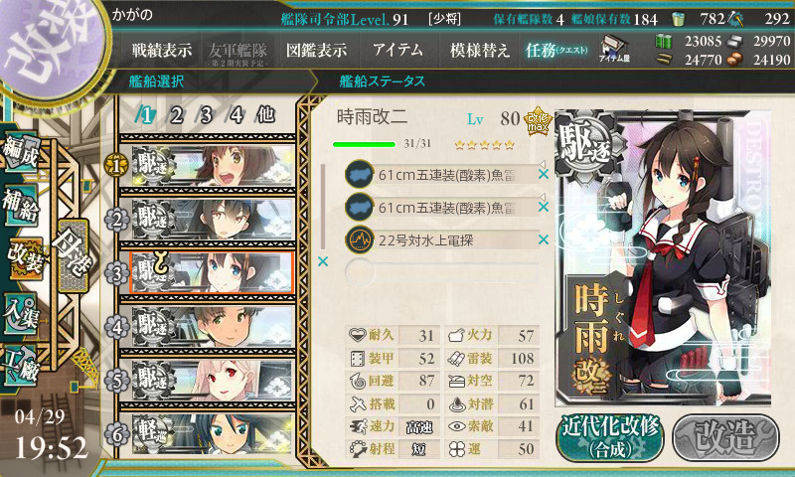Open the 工廠 factory side icon
Viewport: 795px width, 477px height.
pyautogui.click(x=20, y=366)
